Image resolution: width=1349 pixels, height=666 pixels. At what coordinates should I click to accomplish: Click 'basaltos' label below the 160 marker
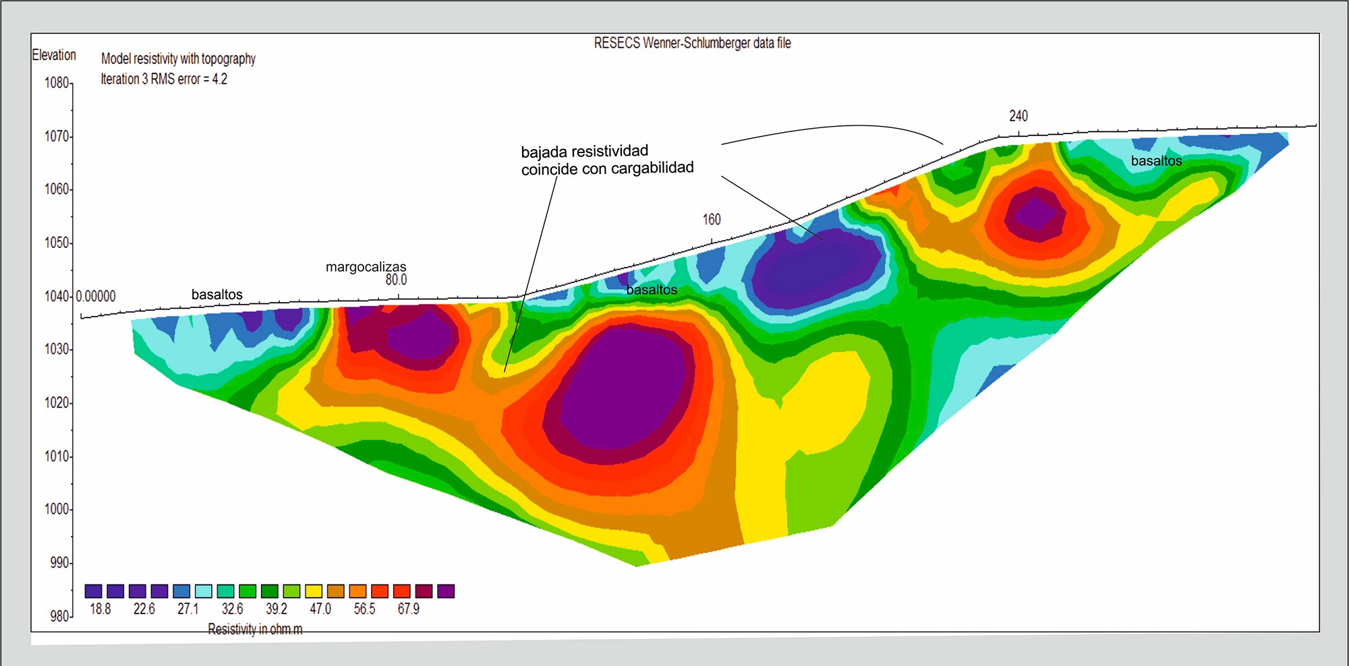tap(652, 290)
